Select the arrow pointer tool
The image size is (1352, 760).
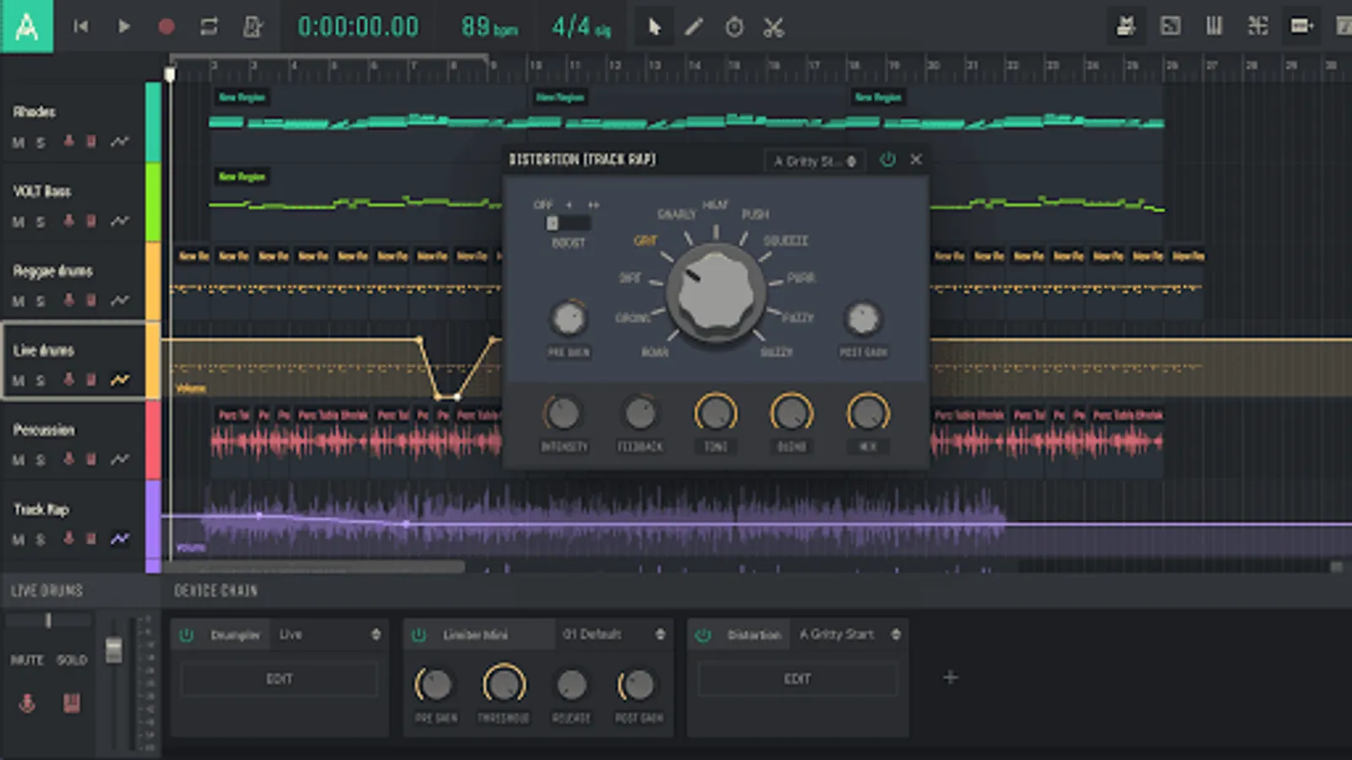tap(653, 27)
